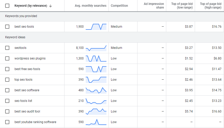Toggle the select-all keywords checkbox

pyautogui.click(x=7, y=6)
